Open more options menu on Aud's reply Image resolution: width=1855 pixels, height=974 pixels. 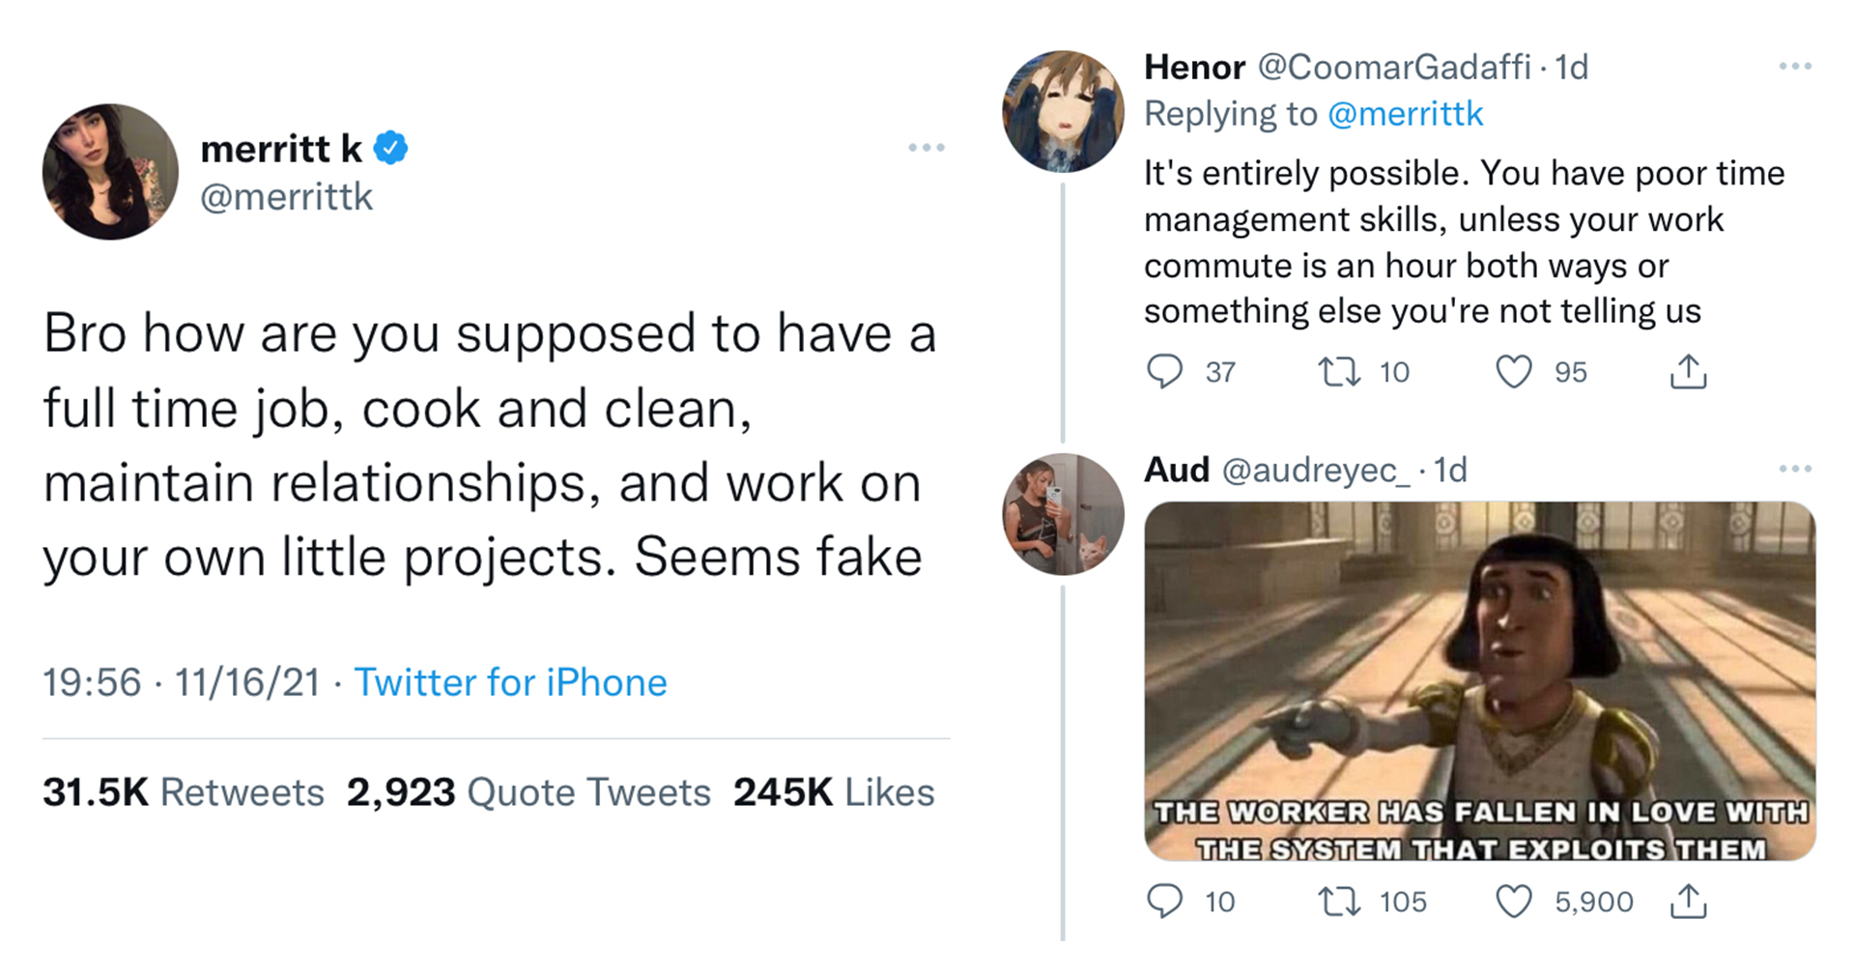(1794, 469)
